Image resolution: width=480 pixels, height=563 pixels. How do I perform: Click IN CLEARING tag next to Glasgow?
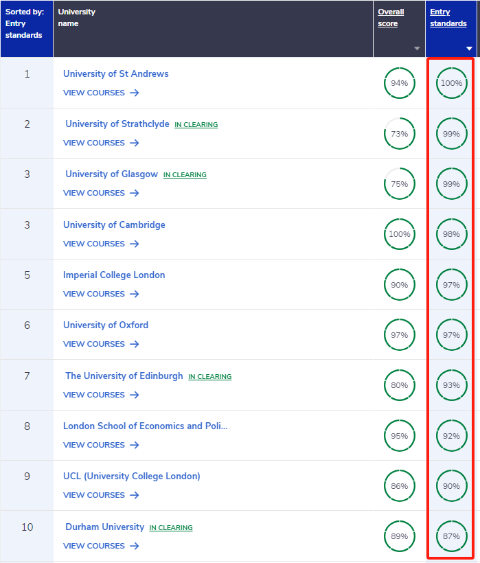(185, 175)
